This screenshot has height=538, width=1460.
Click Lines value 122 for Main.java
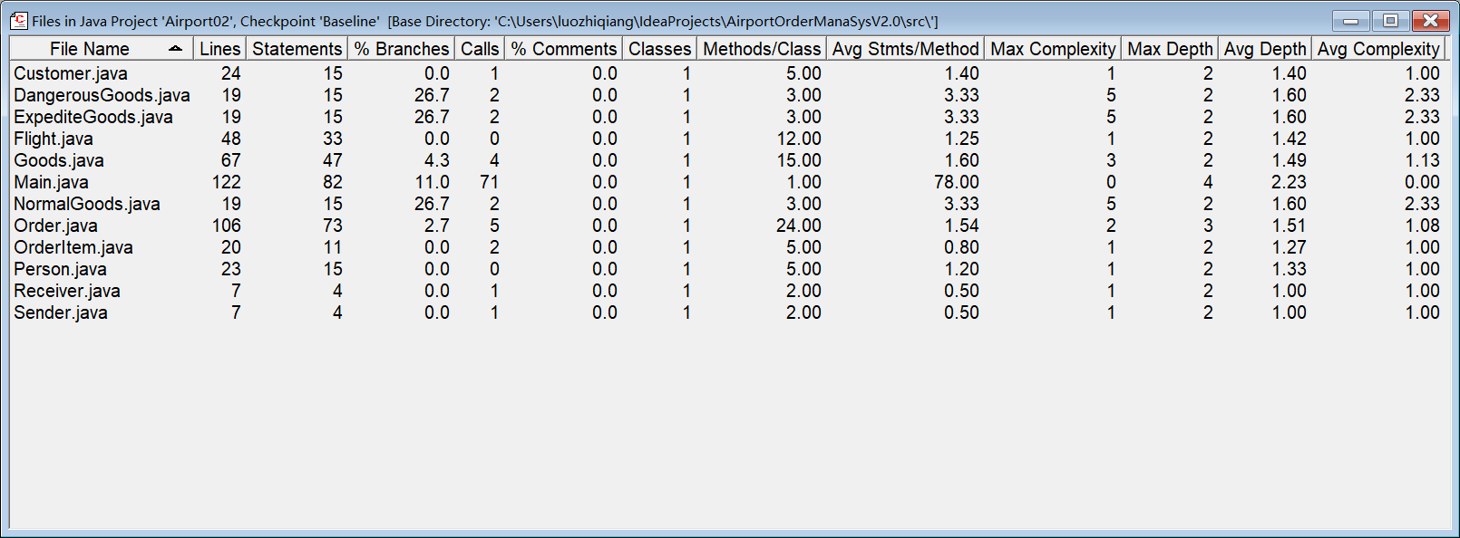click(227, 182)
